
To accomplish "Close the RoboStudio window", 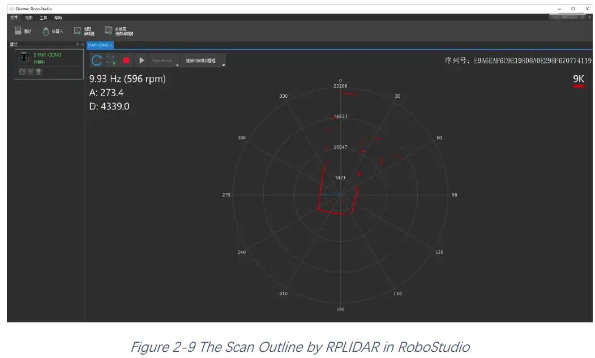I will click(587, 8).
